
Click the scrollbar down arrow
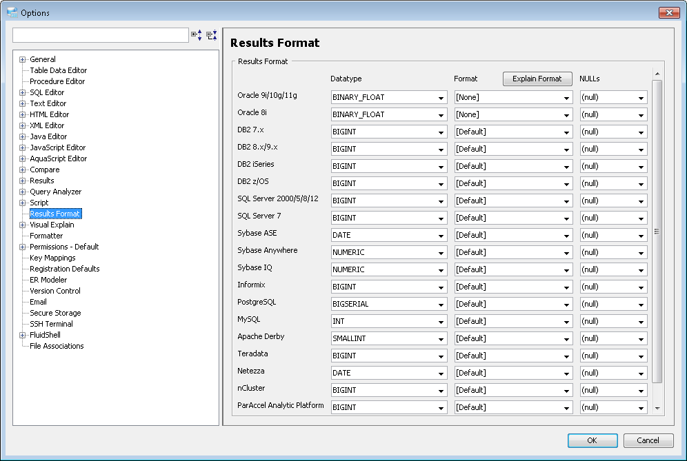(x=657, y=408)
